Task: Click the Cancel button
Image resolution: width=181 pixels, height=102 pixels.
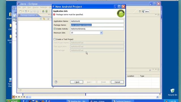Action: click(117, 82)
